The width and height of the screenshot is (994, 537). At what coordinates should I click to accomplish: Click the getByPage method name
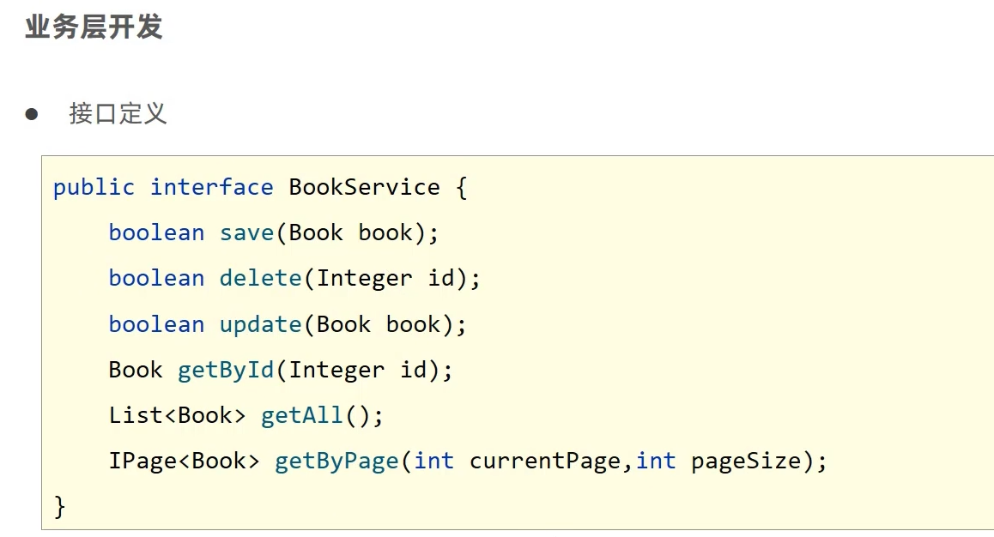pyautogui.click(x=336, y=462)
